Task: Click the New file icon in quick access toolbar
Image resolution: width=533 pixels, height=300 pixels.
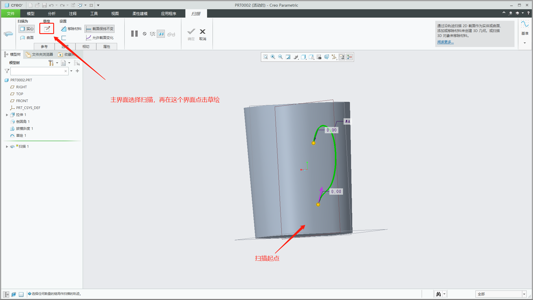Action: pos(30,5)
